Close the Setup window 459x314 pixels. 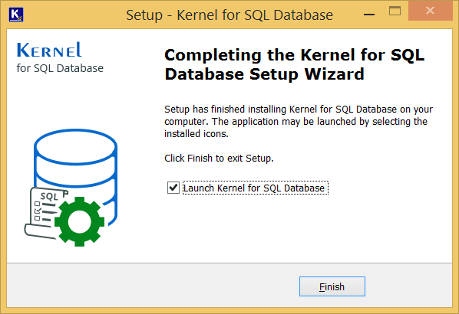click(x=430, y=11)
